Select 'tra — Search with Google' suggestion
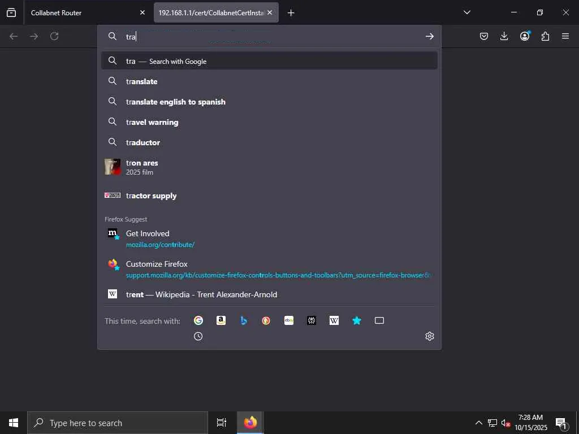Viewport: 579px width, 434px height. (269, 61)
